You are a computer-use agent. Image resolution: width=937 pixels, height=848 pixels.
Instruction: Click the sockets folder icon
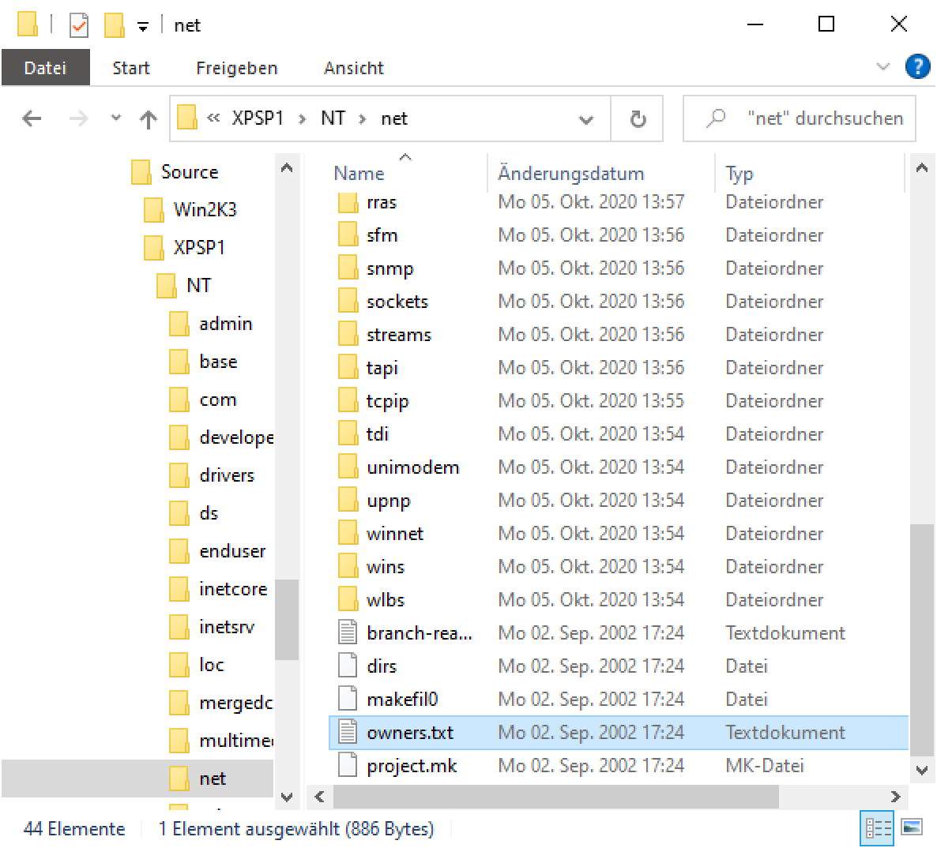point(348,301)
